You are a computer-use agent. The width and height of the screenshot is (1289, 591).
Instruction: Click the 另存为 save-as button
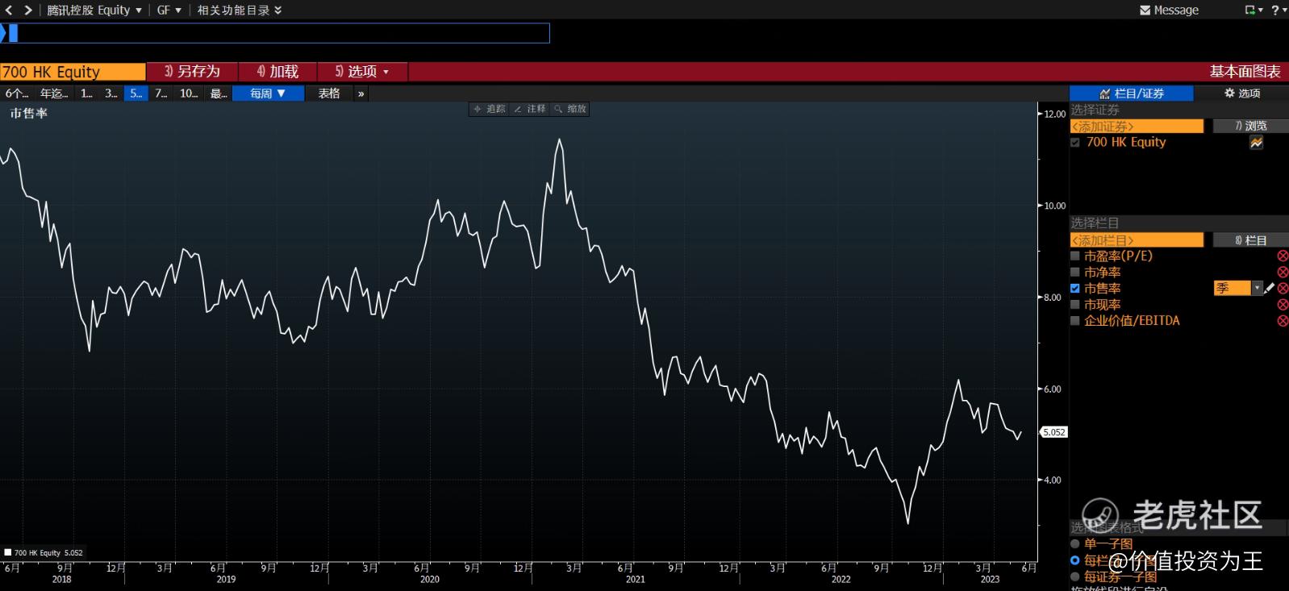click(x=192, y=72)
